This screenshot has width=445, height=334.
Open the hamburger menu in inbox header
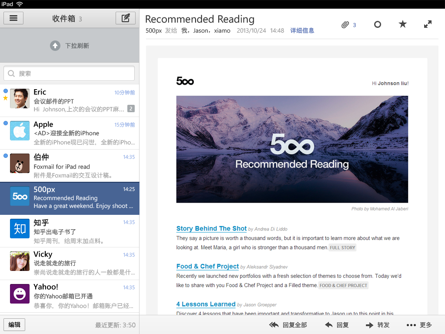coord(13,18)
